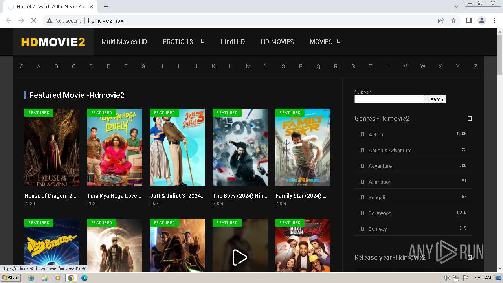Open Windows Media Player from taskbar
Viewport: 503px width, 283px height.
click(x=58, y=278)
